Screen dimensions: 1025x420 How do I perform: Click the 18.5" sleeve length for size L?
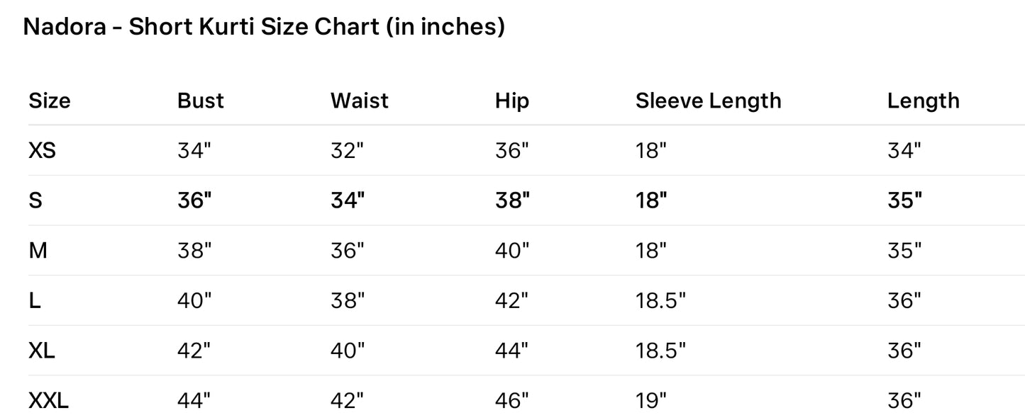point(660,300)
